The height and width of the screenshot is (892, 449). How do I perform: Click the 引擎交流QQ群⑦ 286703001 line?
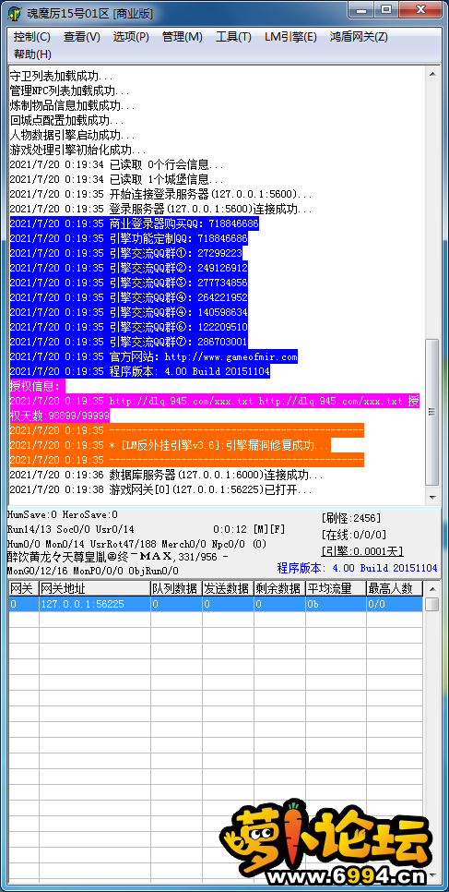(128, 343)
